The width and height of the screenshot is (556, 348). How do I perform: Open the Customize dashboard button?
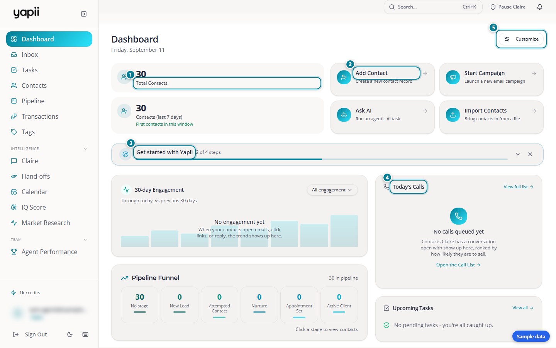pyautogui.click(x=521, y=39)
